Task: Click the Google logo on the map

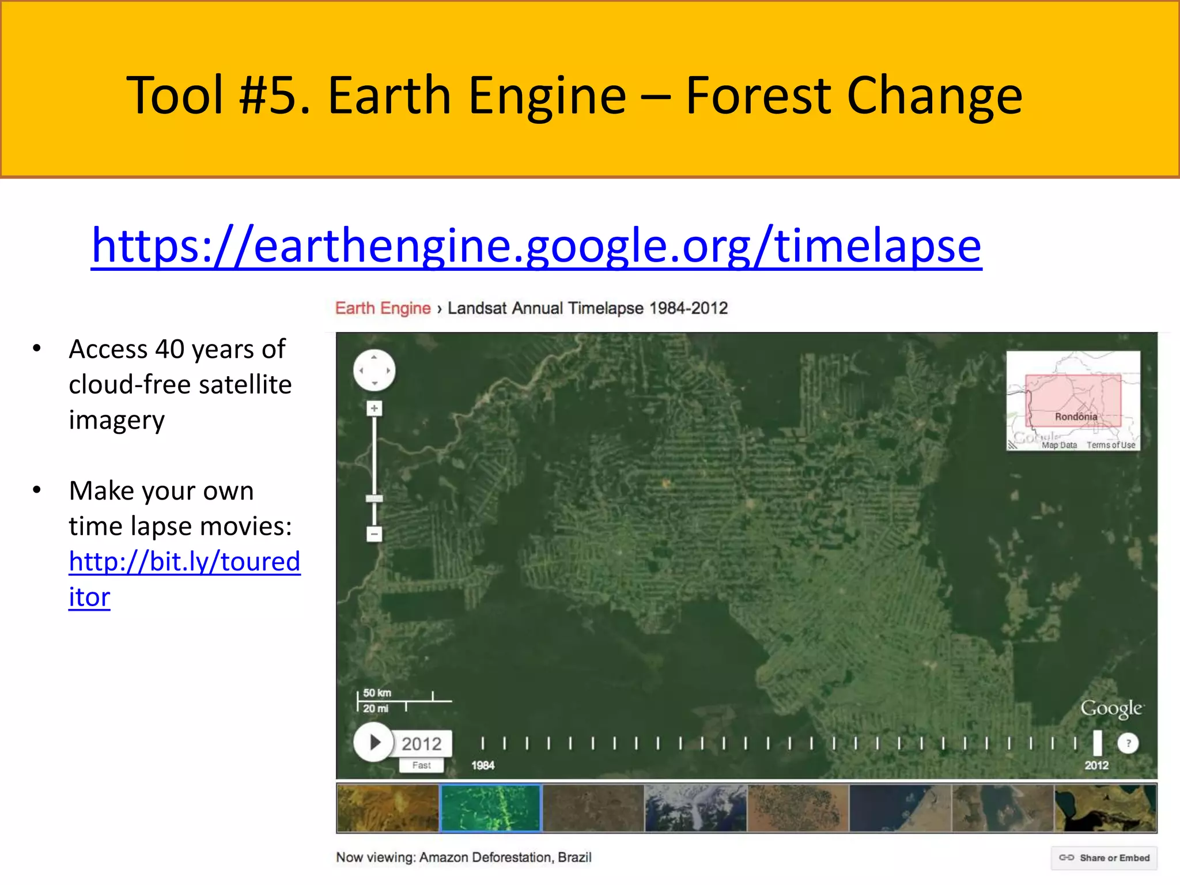Action: (1111, 709)
